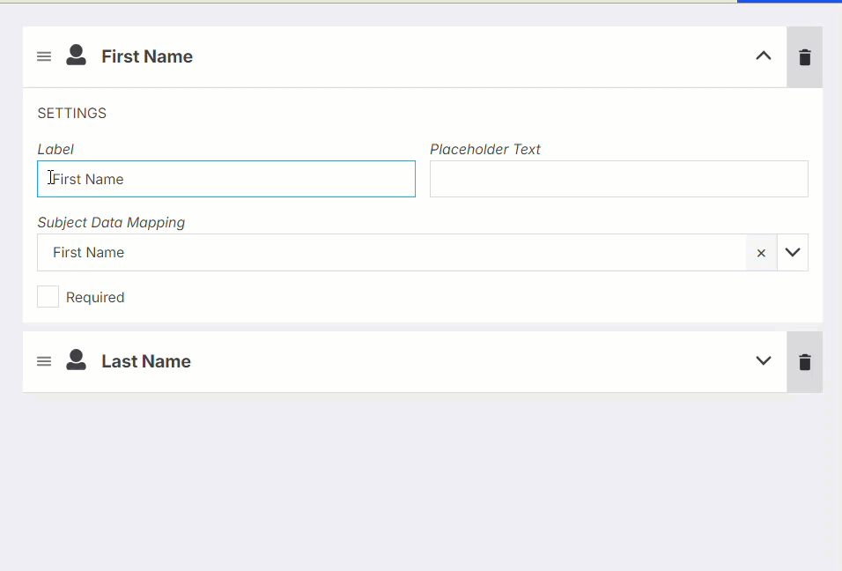Viewport: 842px width, 571px height.
Task: Click the Last Name drag handle icon
Action: 44,361
